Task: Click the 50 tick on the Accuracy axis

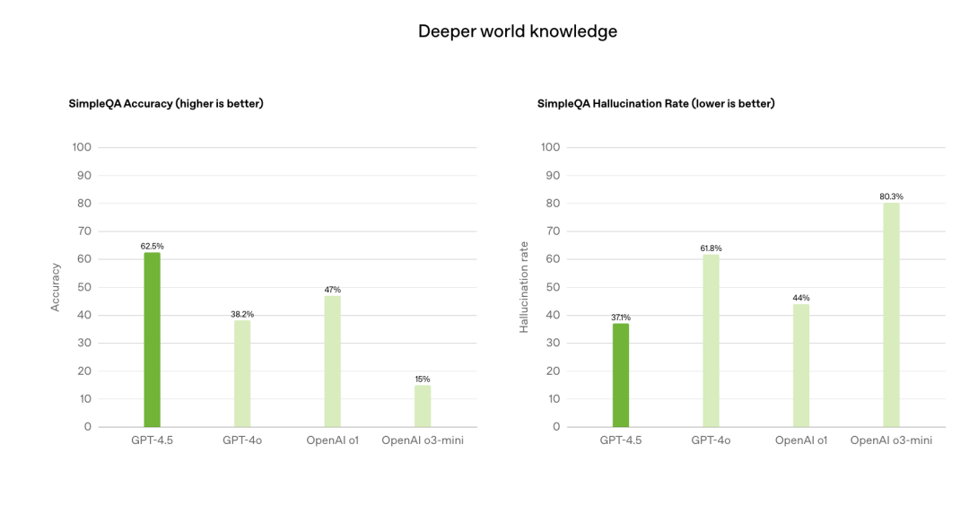Action: tap(84, 287)
